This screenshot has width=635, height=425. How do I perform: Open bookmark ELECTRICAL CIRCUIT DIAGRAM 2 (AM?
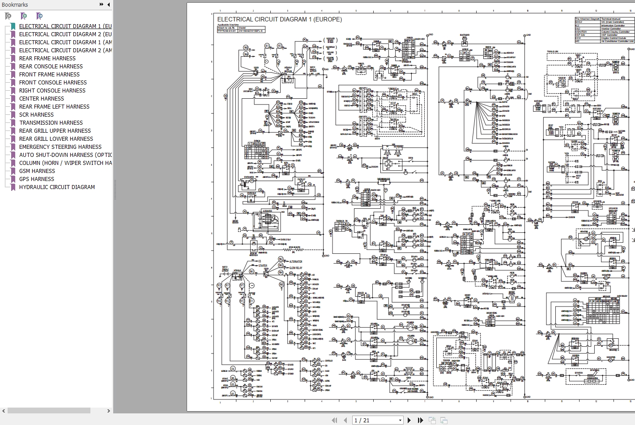[x=65, y=50]
